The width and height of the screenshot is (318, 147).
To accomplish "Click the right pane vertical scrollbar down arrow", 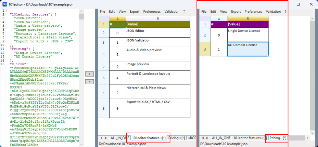I will tap(312, 133).
